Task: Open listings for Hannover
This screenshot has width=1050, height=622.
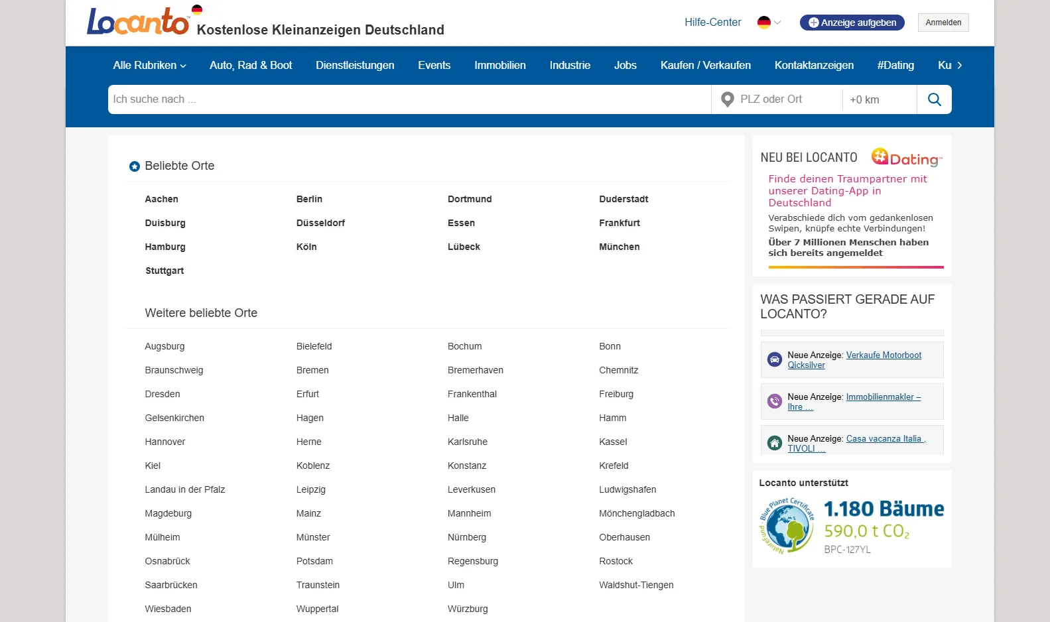Action: (x=165, y=442)
